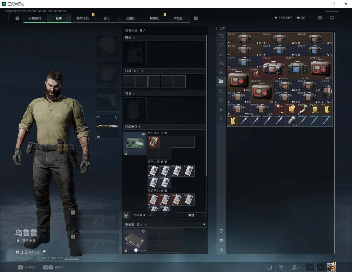Image resolution: width=352 pixels, height=272 pixels.
Task: Click the Ctrl F 转移全部 shortcut
Action: (53, 267)
